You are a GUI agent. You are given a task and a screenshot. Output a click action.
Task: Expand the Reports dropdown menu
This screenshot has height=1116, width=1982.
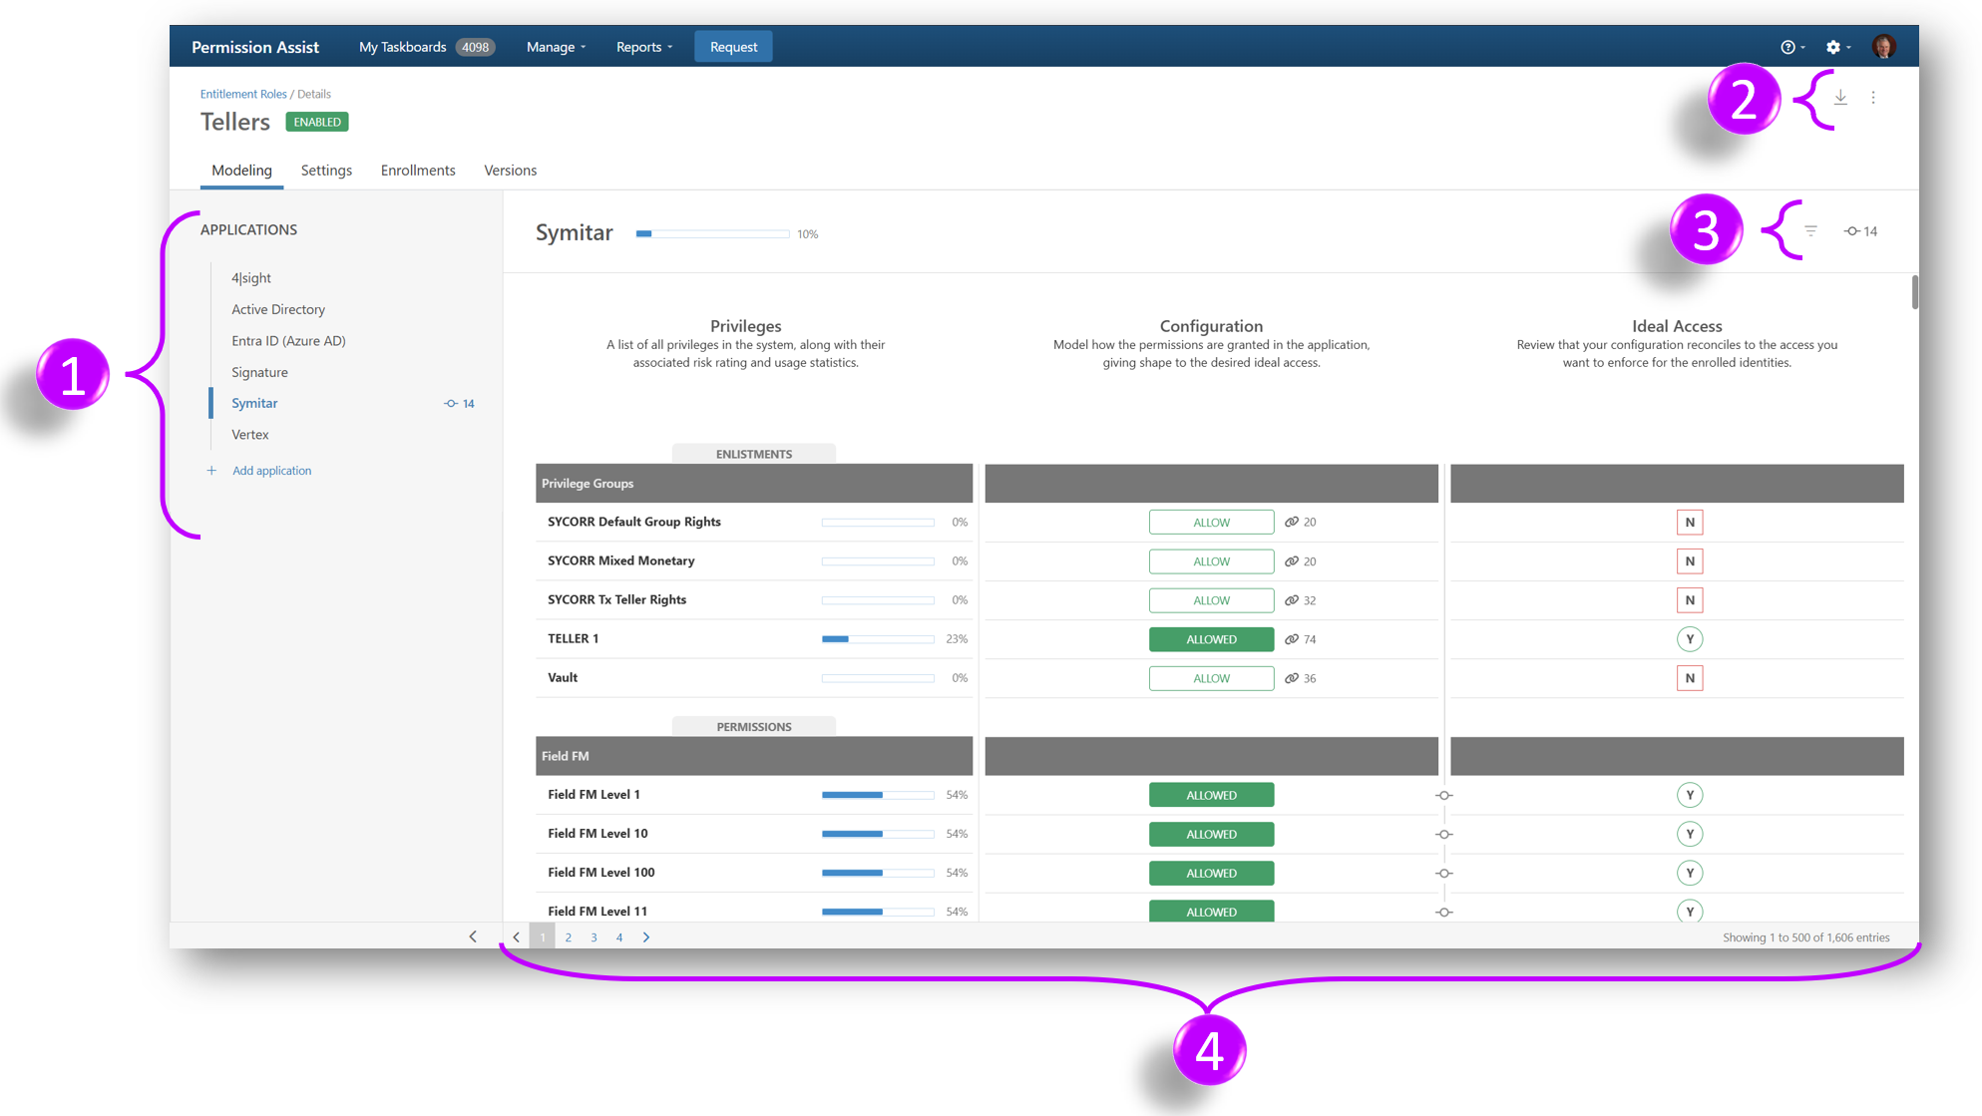(x=643, y=47)
